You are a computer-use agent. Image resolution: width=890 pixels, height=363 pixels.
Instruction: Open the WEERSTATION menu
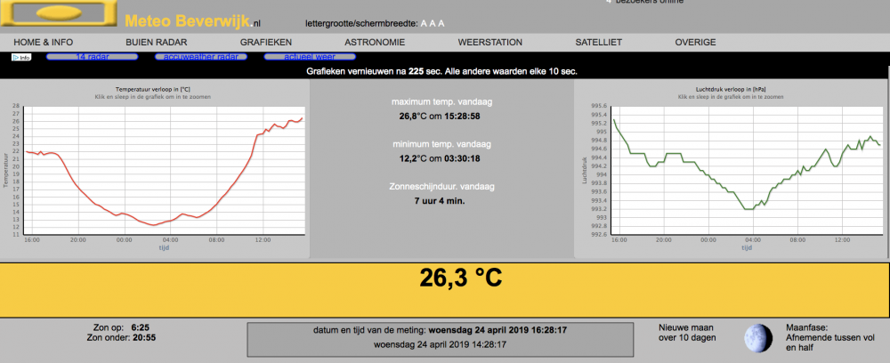tap(489, 42)
